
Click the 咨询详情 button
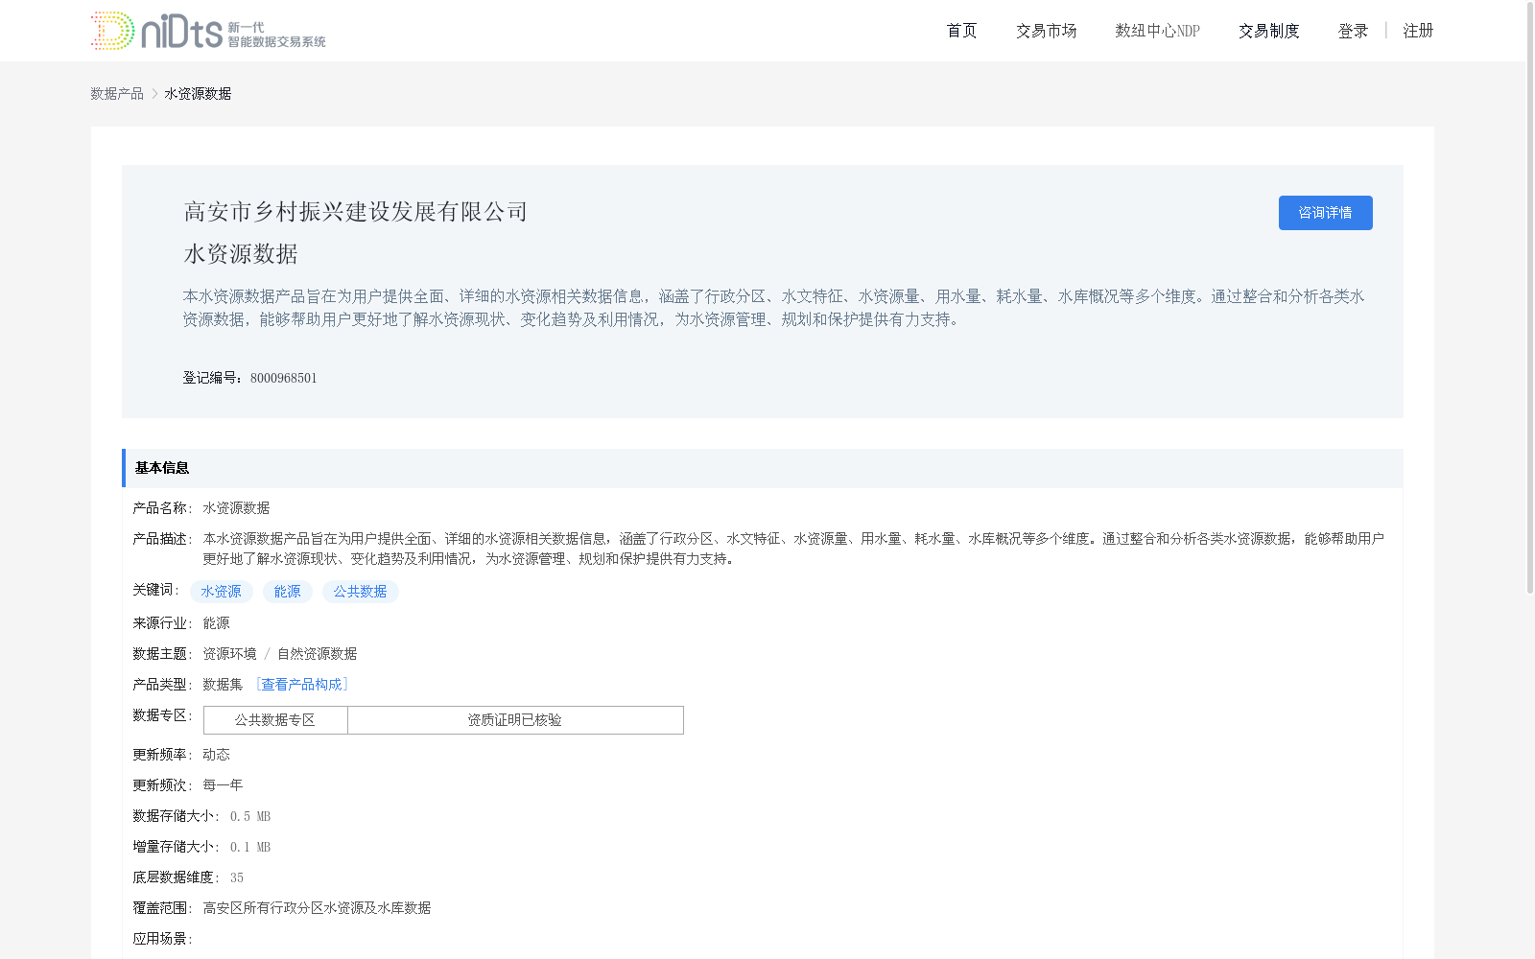[1325, 213]
